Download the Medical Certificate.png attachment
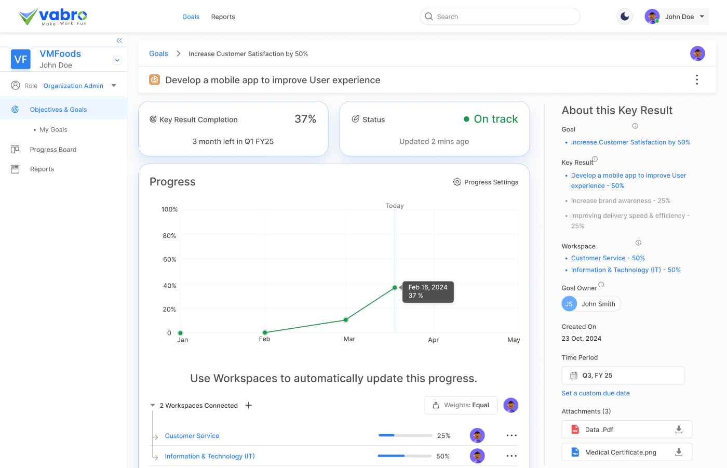 pos(678,452)
